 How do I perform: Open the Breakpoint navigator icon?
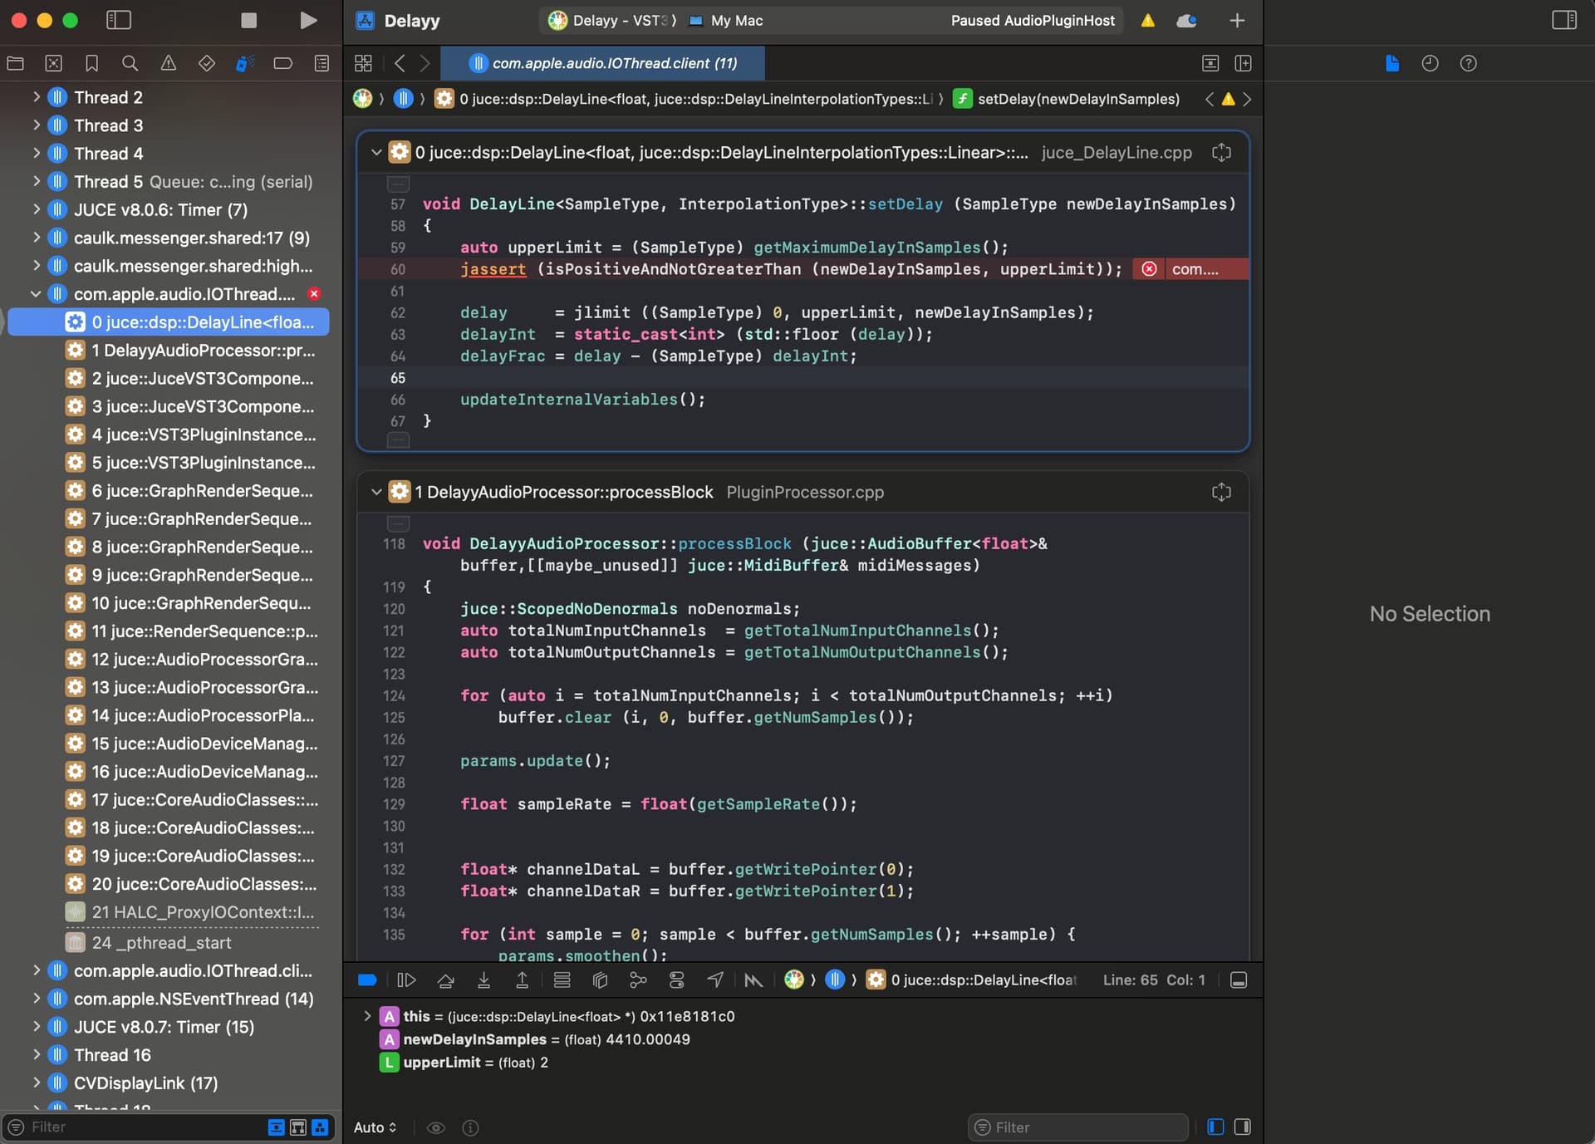(x=282, y=63)
